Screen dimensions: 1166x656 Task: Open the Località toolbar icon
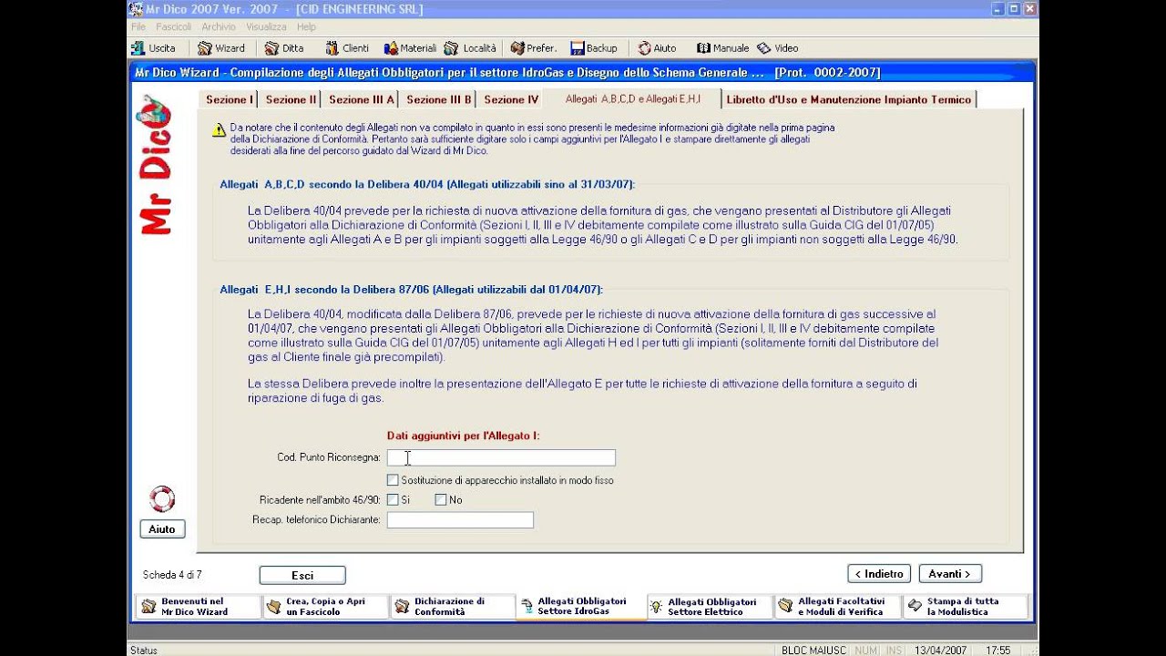point(451,48)
